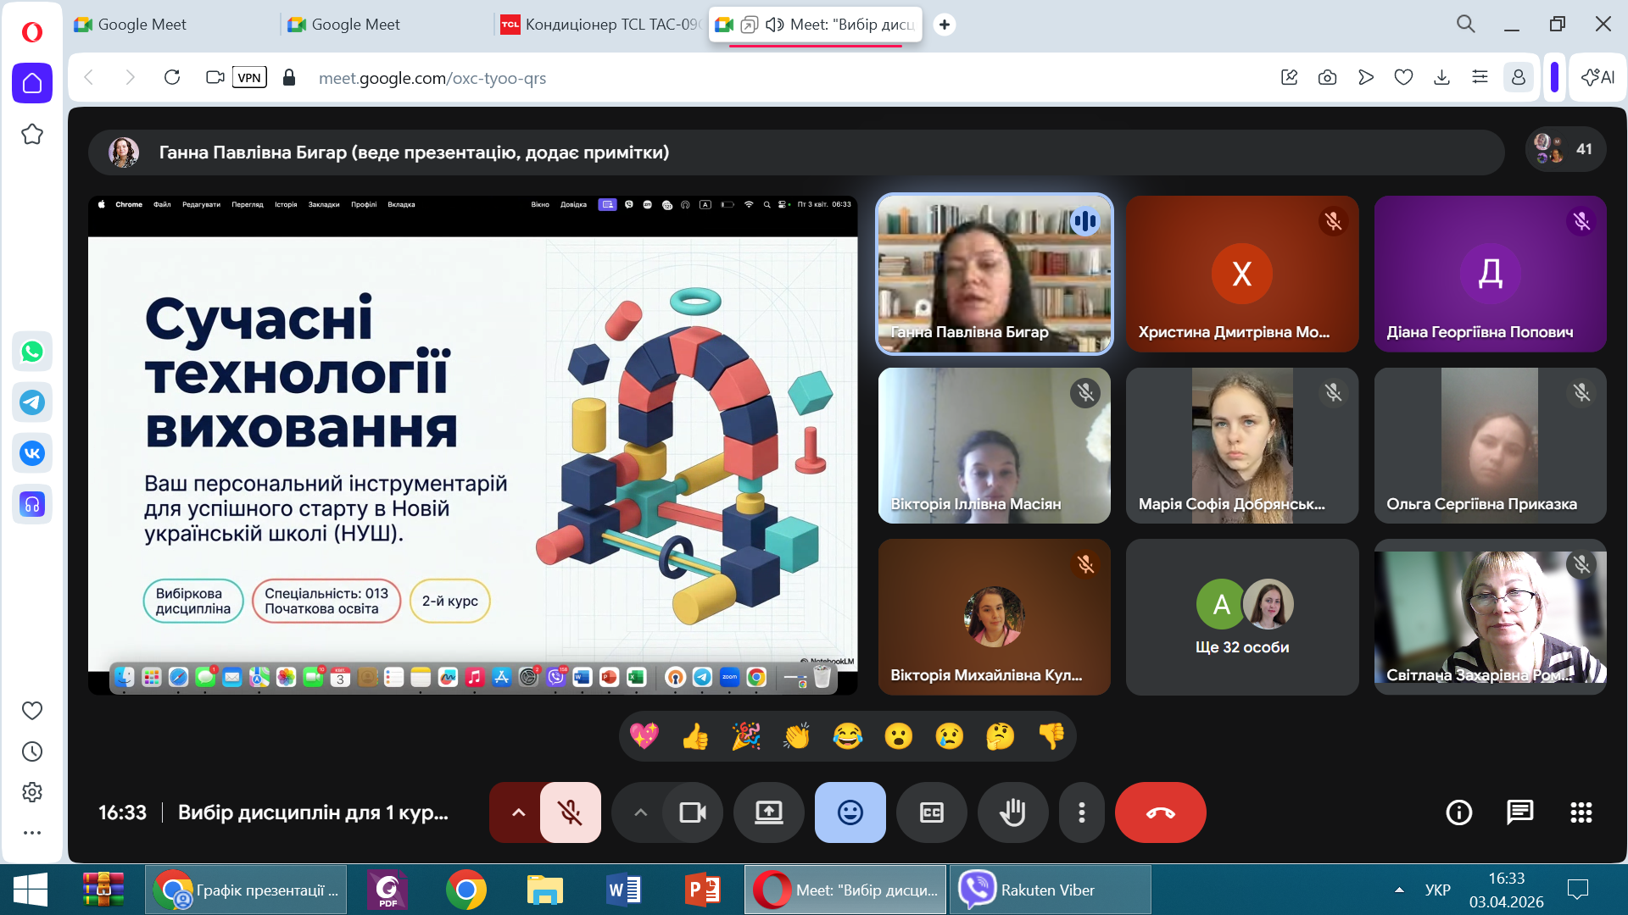
Task: Expand camera video settings arrow
Action: pyautogui.click(x=640, y=812)
